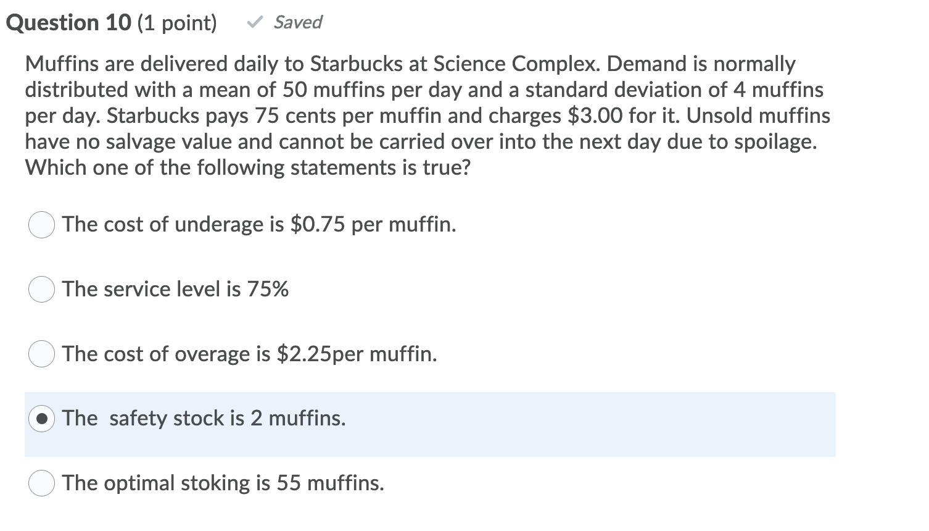
Task: Click the checkmark next to Saved
Action: coord(254,22)
